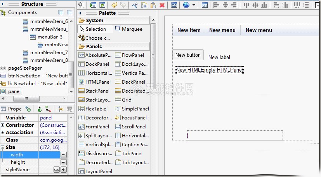Screen dimensions: 321x177
Task: Click the globe browser icon
Action: (x=186, y=5)
